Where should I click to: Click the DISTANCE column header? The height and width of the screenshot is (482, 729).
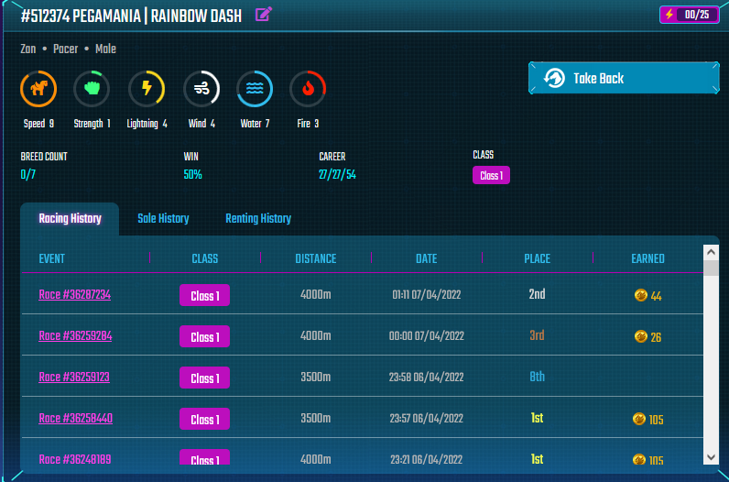tap(316, 258)
